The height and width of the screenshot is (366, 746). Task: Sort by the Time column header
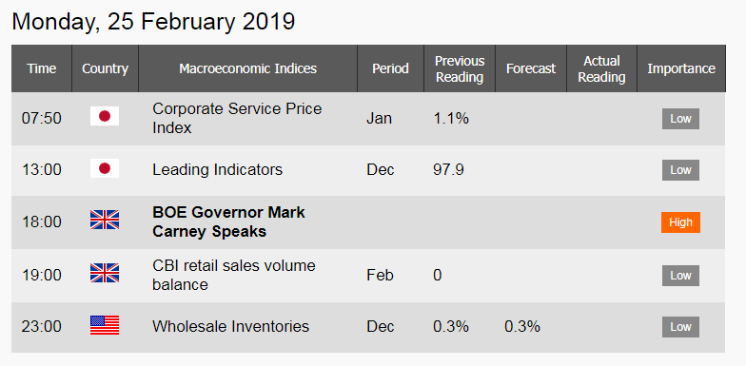[42, 68]
